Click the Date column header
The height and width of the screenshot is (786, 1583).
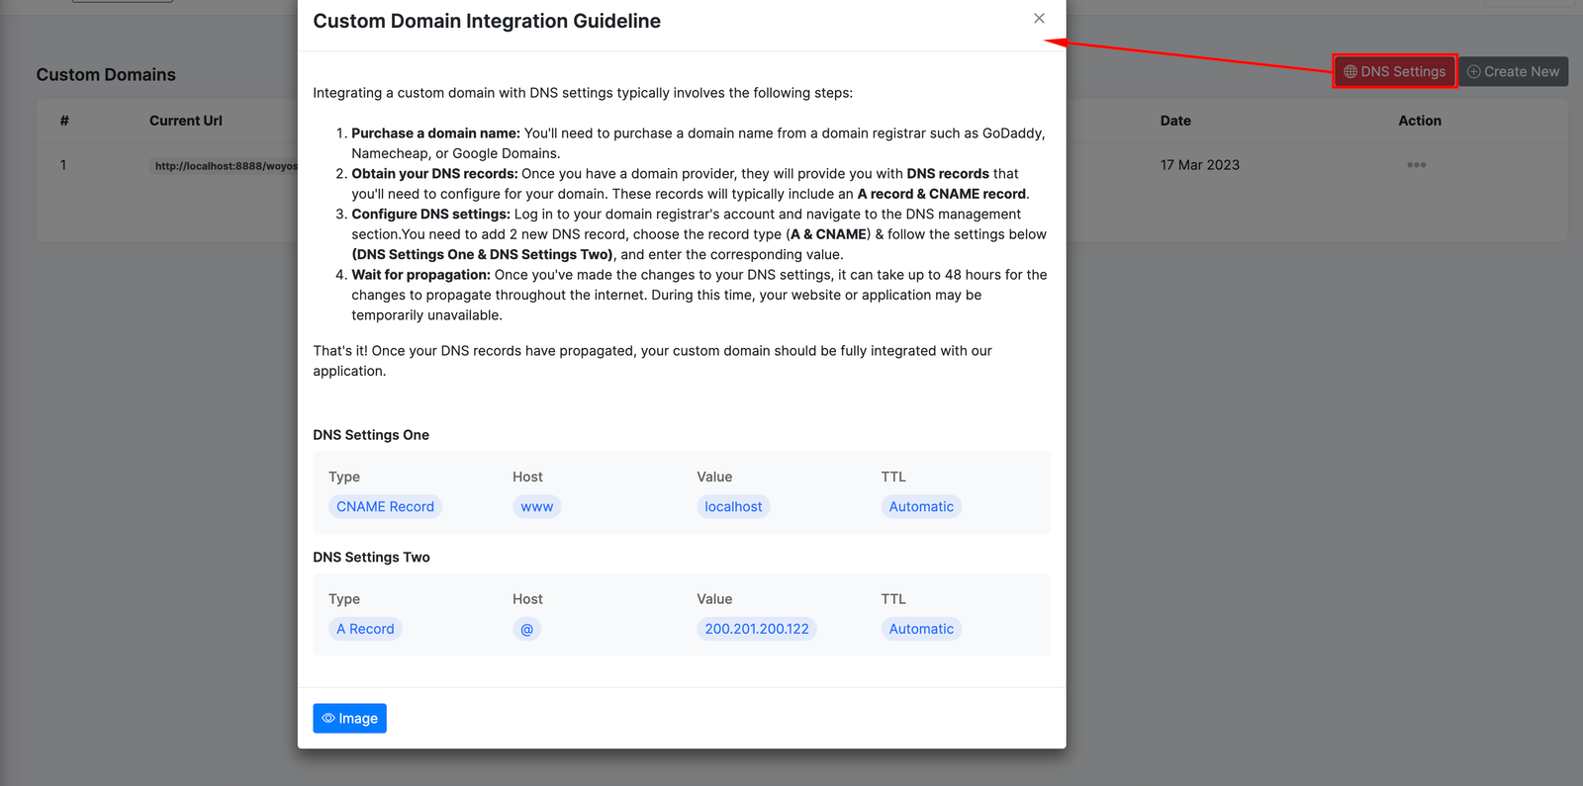(x=1175, y=121)
